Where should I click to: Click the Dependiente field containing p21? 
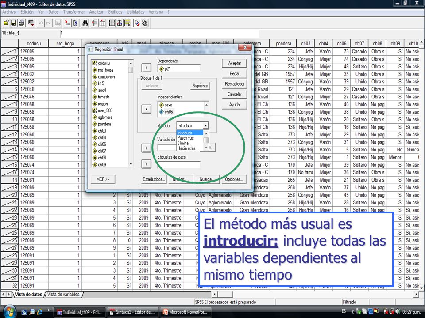pos(179,69)
